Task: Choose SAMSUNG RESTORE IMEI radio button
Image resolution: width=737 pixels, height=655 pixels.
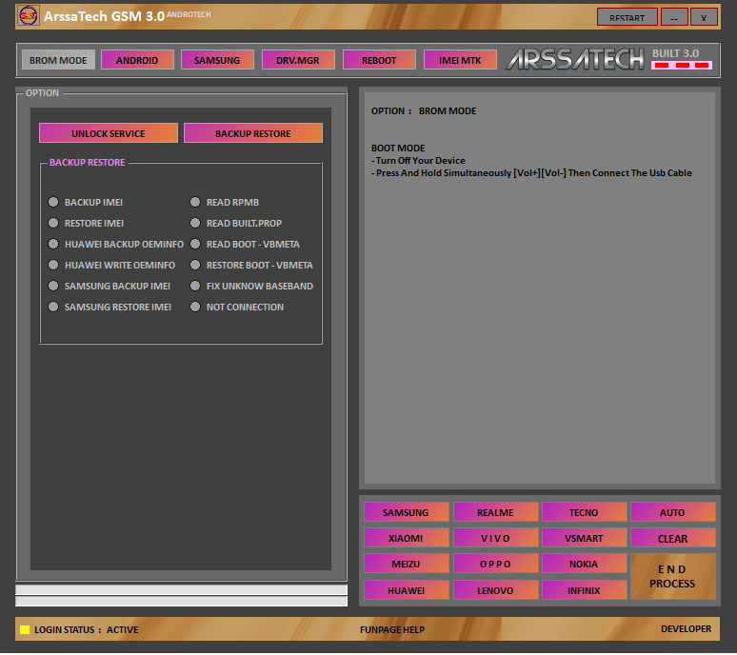Action: [x=54, y=308]
